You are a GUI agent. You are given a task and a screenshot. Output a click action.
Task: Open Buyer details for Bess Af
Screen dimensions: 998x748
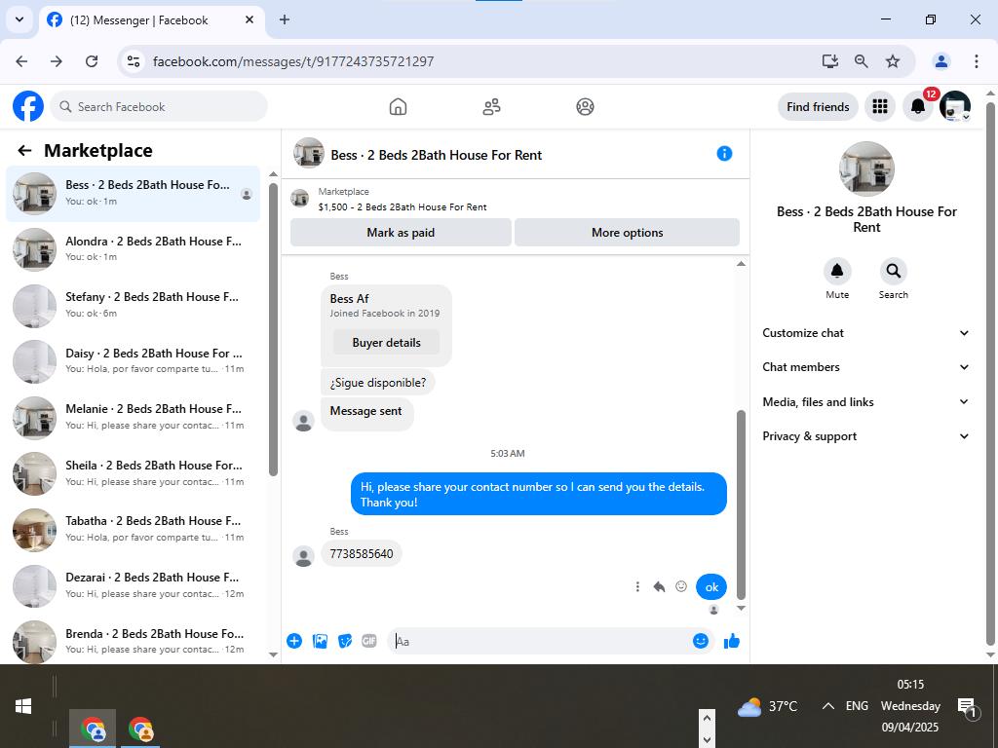pyautogui.click(x=386, y=342)
